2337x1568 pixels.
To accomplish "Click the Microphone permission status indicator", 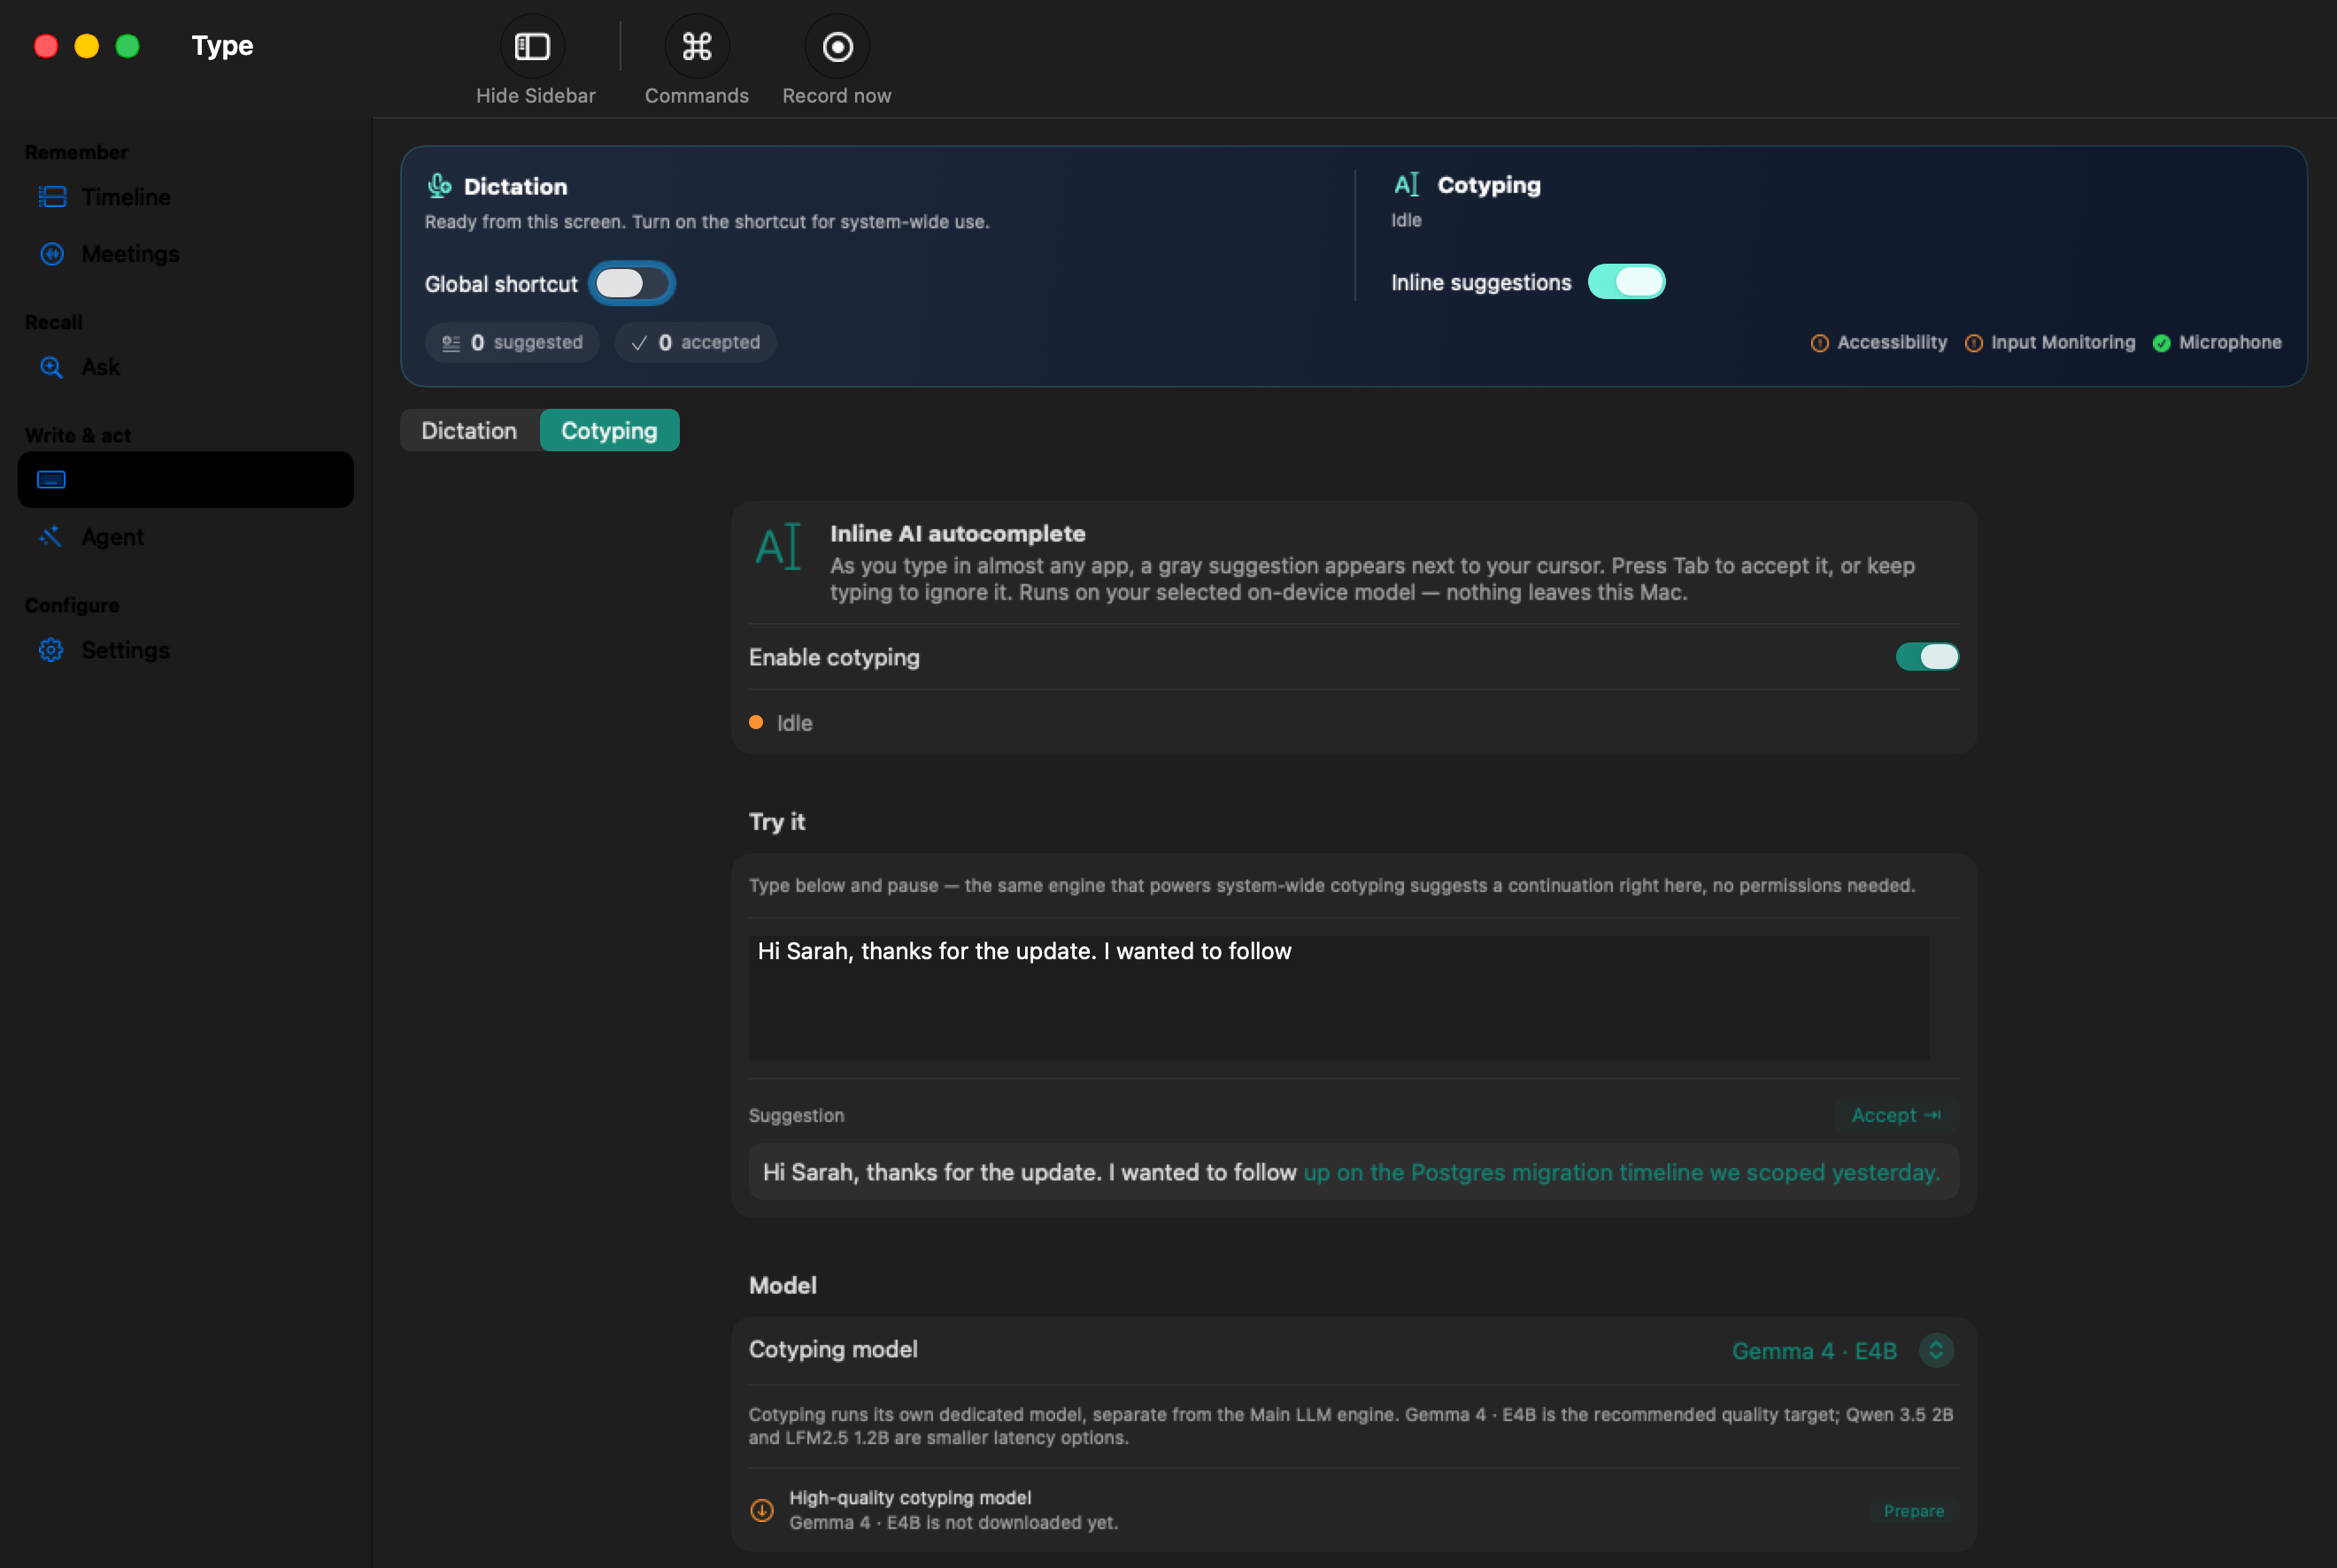I will (x=2217, y=343).
